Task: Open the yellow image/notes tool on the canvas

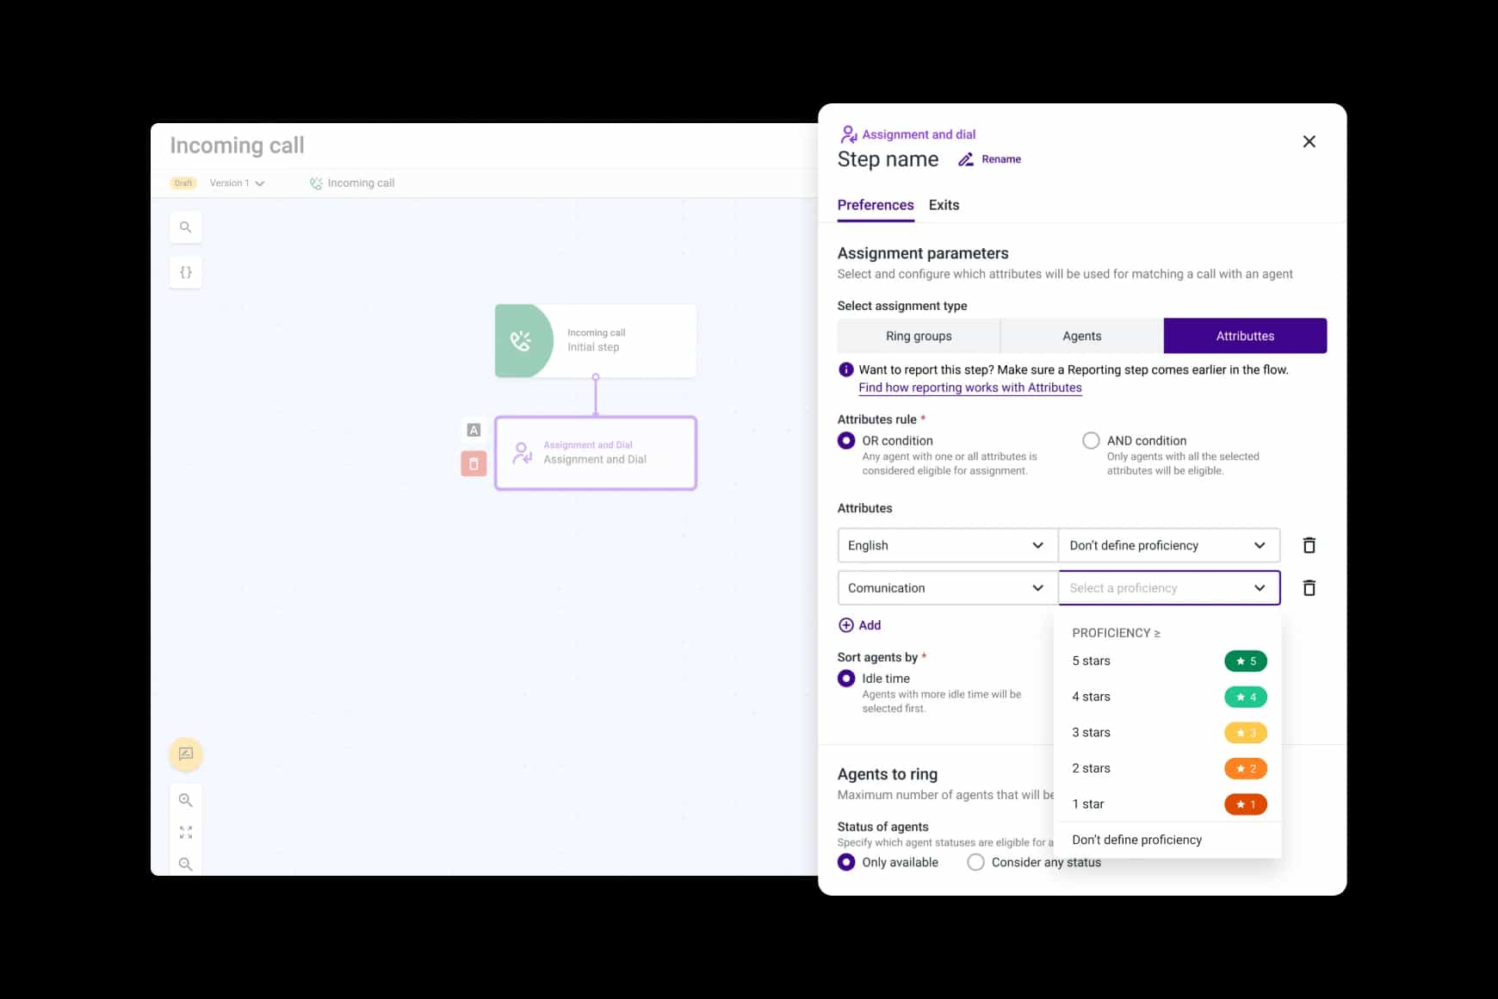Action: tap(185, 754)
